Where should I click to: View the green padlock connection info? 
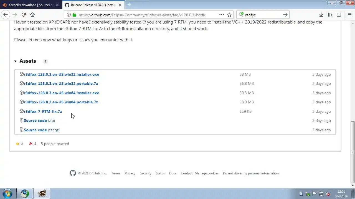(74, 15)
